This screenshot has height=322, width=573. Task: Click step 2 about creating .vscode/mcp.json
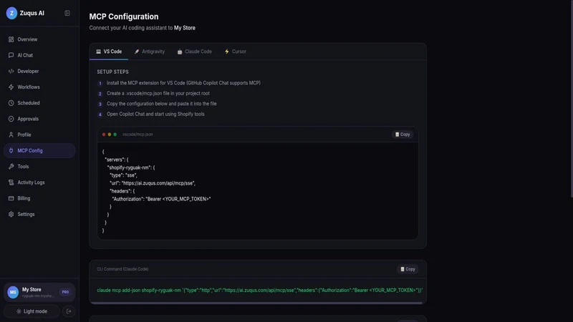(158, 93)
